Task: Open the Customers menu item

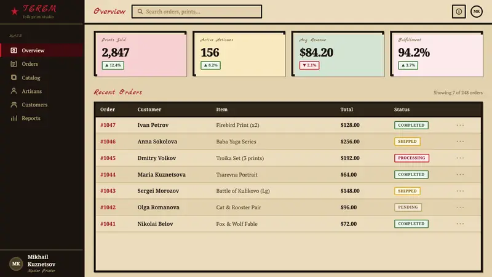Action: point(42,105)
